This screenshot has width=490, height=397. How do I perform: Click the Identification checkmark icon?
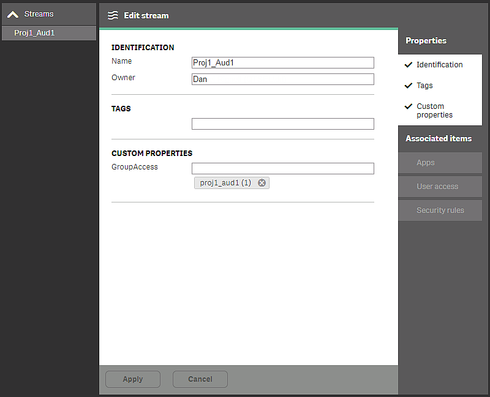409,65
